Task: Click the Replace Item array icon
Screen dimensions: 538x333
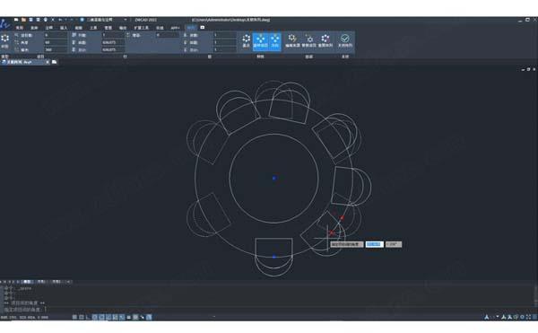Action: click(308, 41)
